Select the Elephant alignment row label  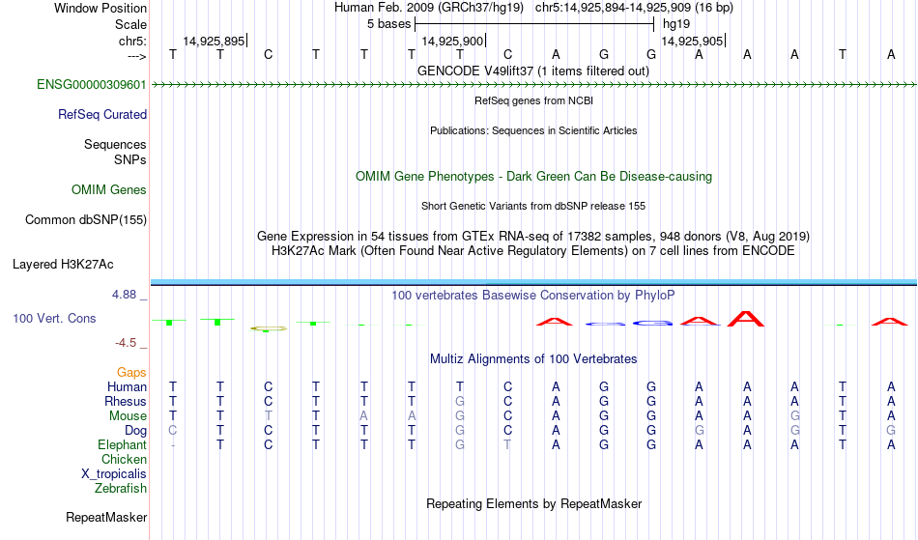[x=123, y=445]
